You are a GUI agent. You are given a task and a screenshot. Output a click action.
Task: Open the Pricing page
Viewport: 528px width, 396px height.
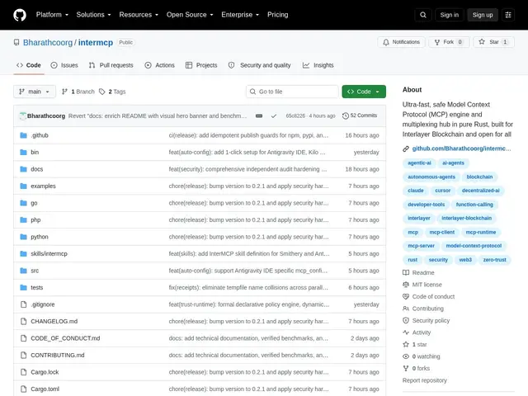278,15
